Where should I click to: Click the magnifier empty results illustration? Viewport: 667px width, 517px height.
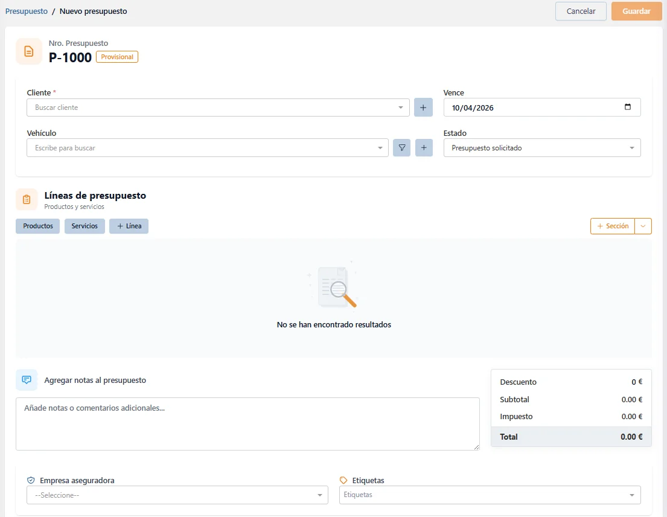pos(334,287)
